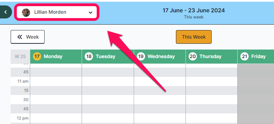Select the Thursday 20 day header
274x124 pixels.
point(212,56)
